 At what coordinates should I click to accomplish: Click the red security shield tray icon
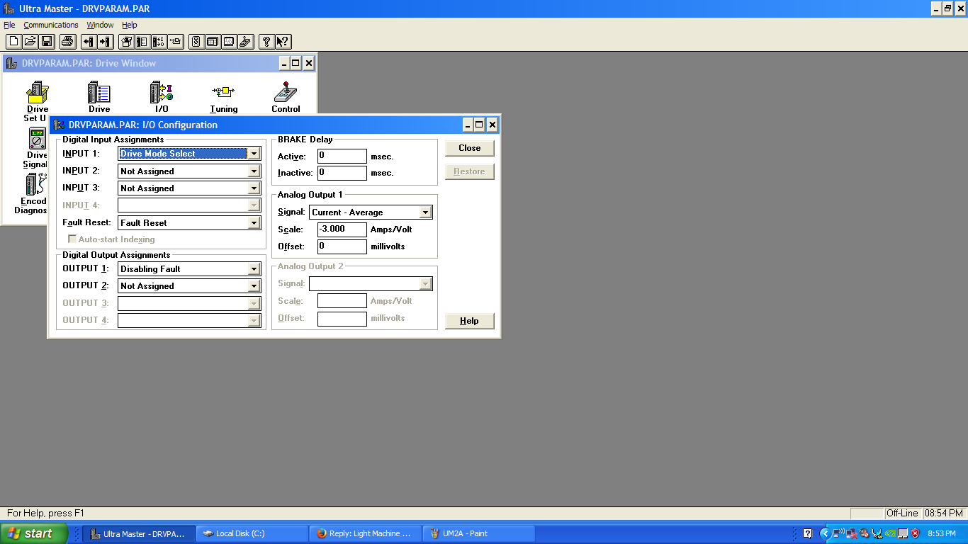pyautogui.click(x=915, y=533)
